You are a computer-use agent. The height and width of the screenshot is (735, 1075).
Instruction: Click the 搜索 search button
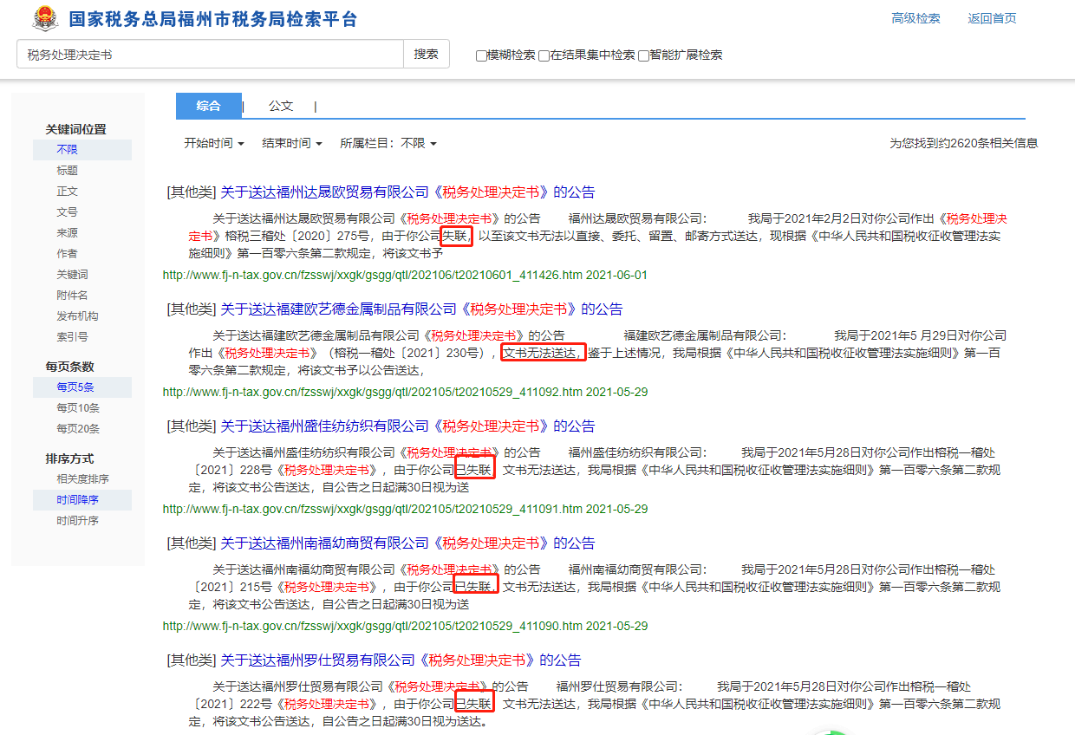426,54
